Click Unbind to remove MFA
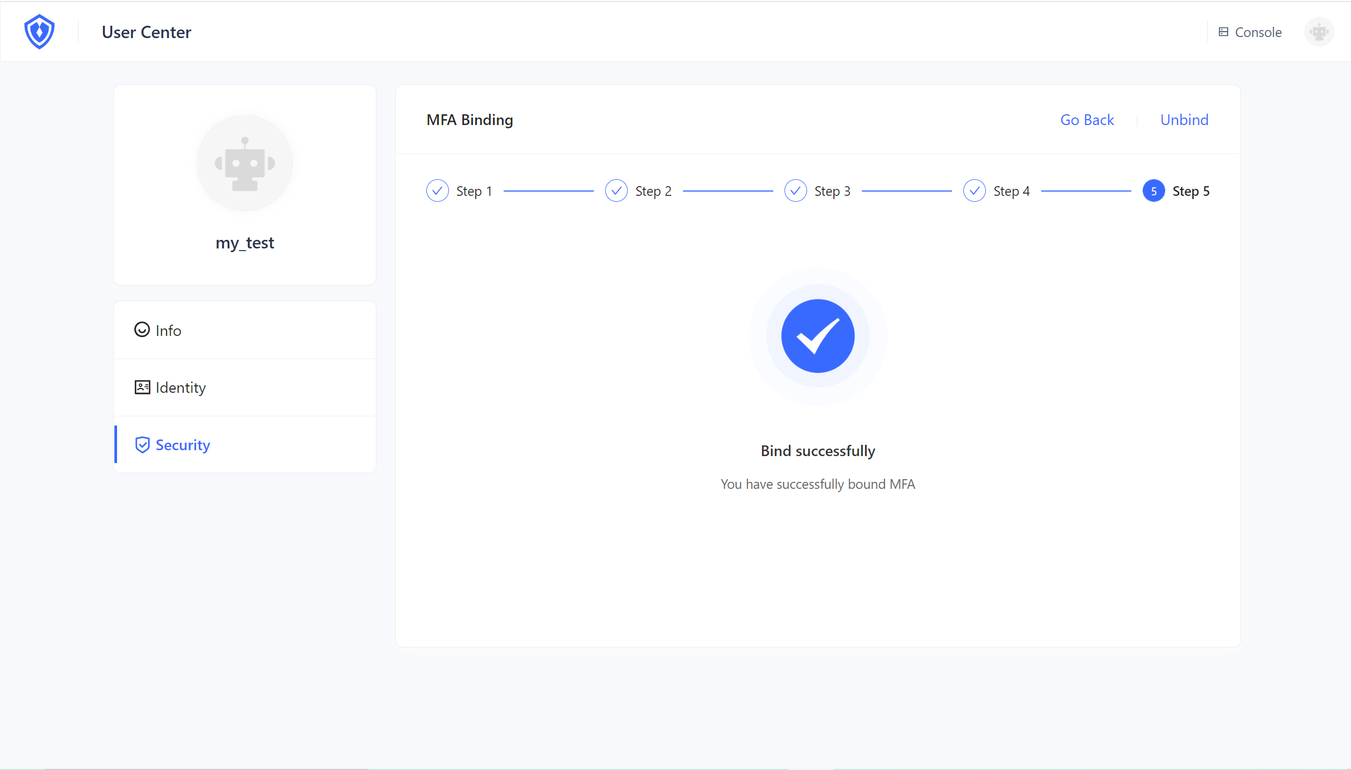 pyautogui.click(x=1184, y=120)
